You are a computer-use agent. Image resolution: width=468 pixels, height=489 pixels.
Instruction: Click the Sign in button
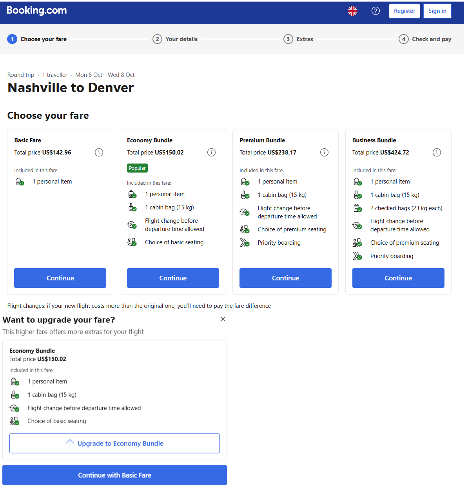point(437,11)
